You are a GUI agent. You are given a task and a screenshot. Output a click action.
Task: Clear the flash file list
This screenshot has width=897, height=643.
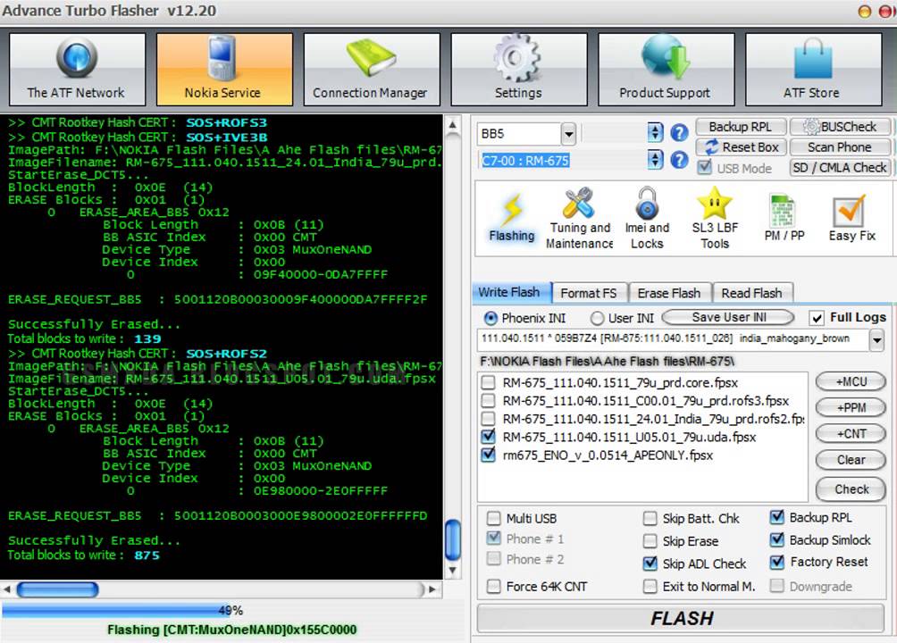pyautogui.click(x=851, y=460)
